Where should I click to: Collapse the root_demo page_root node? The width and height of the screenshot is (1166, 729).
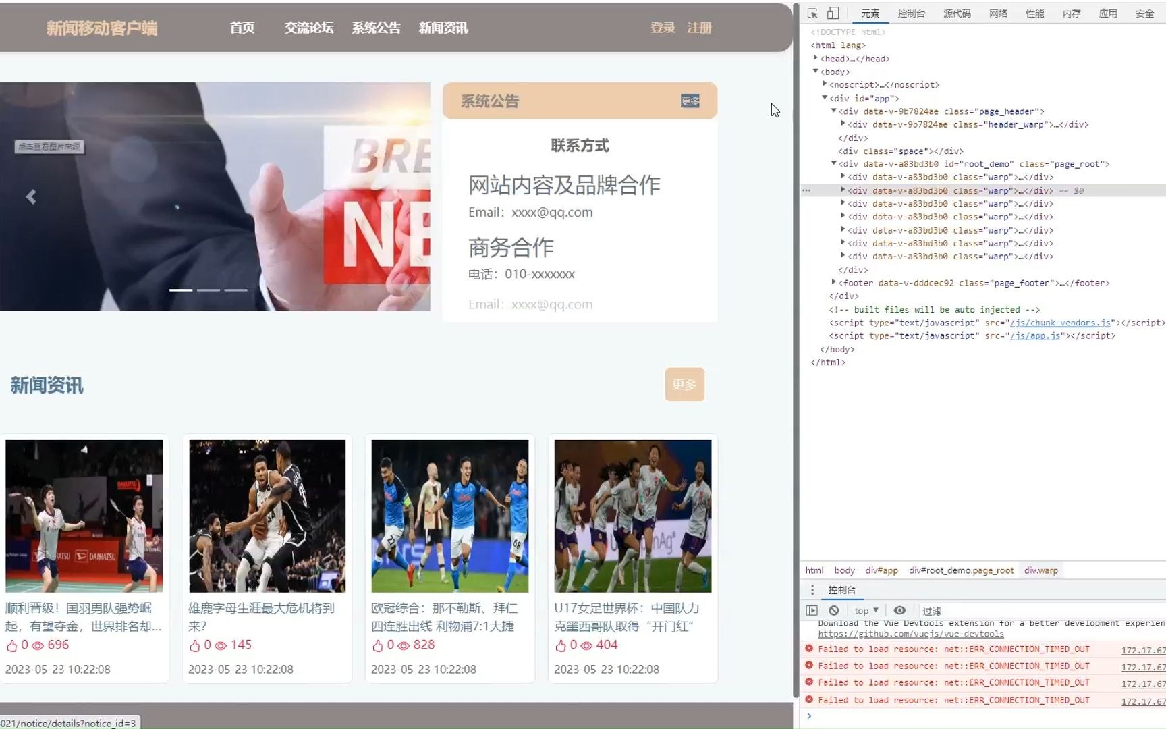click(834, 163)
